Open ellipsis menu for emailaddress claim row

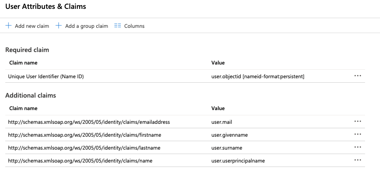point(357,121)
